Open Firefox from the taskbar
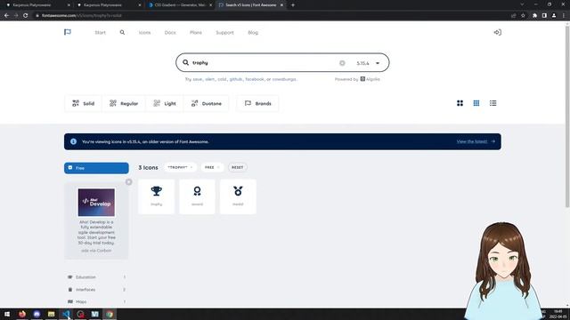 click(22, 314)
